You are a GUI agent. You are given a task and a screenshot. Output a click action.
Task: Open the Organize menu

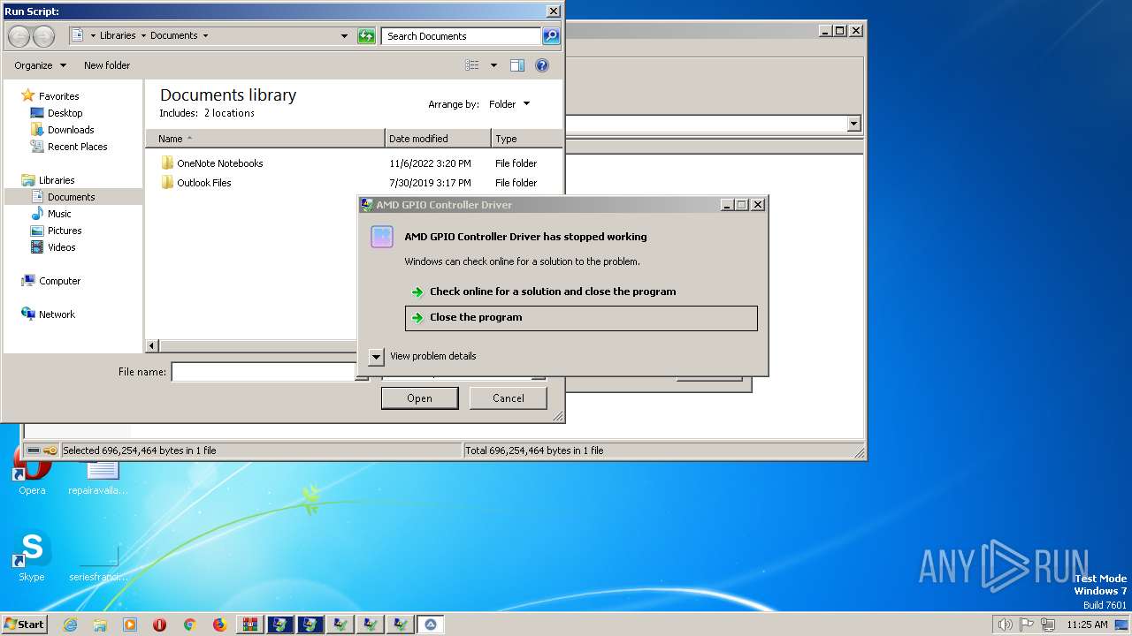pyautogui.click(x=40, y=65)
